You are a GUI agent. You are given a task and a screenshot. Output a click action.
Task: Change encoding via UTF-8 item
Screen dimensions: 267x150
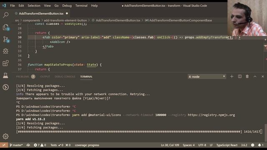[x=202, y=145]
